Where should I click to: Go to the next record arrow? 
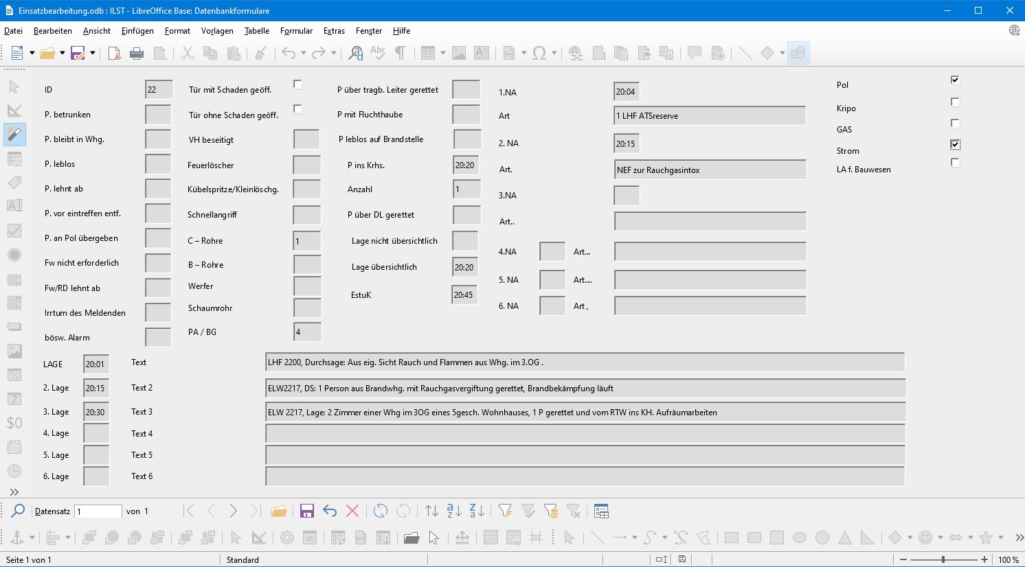click(234, 511)
